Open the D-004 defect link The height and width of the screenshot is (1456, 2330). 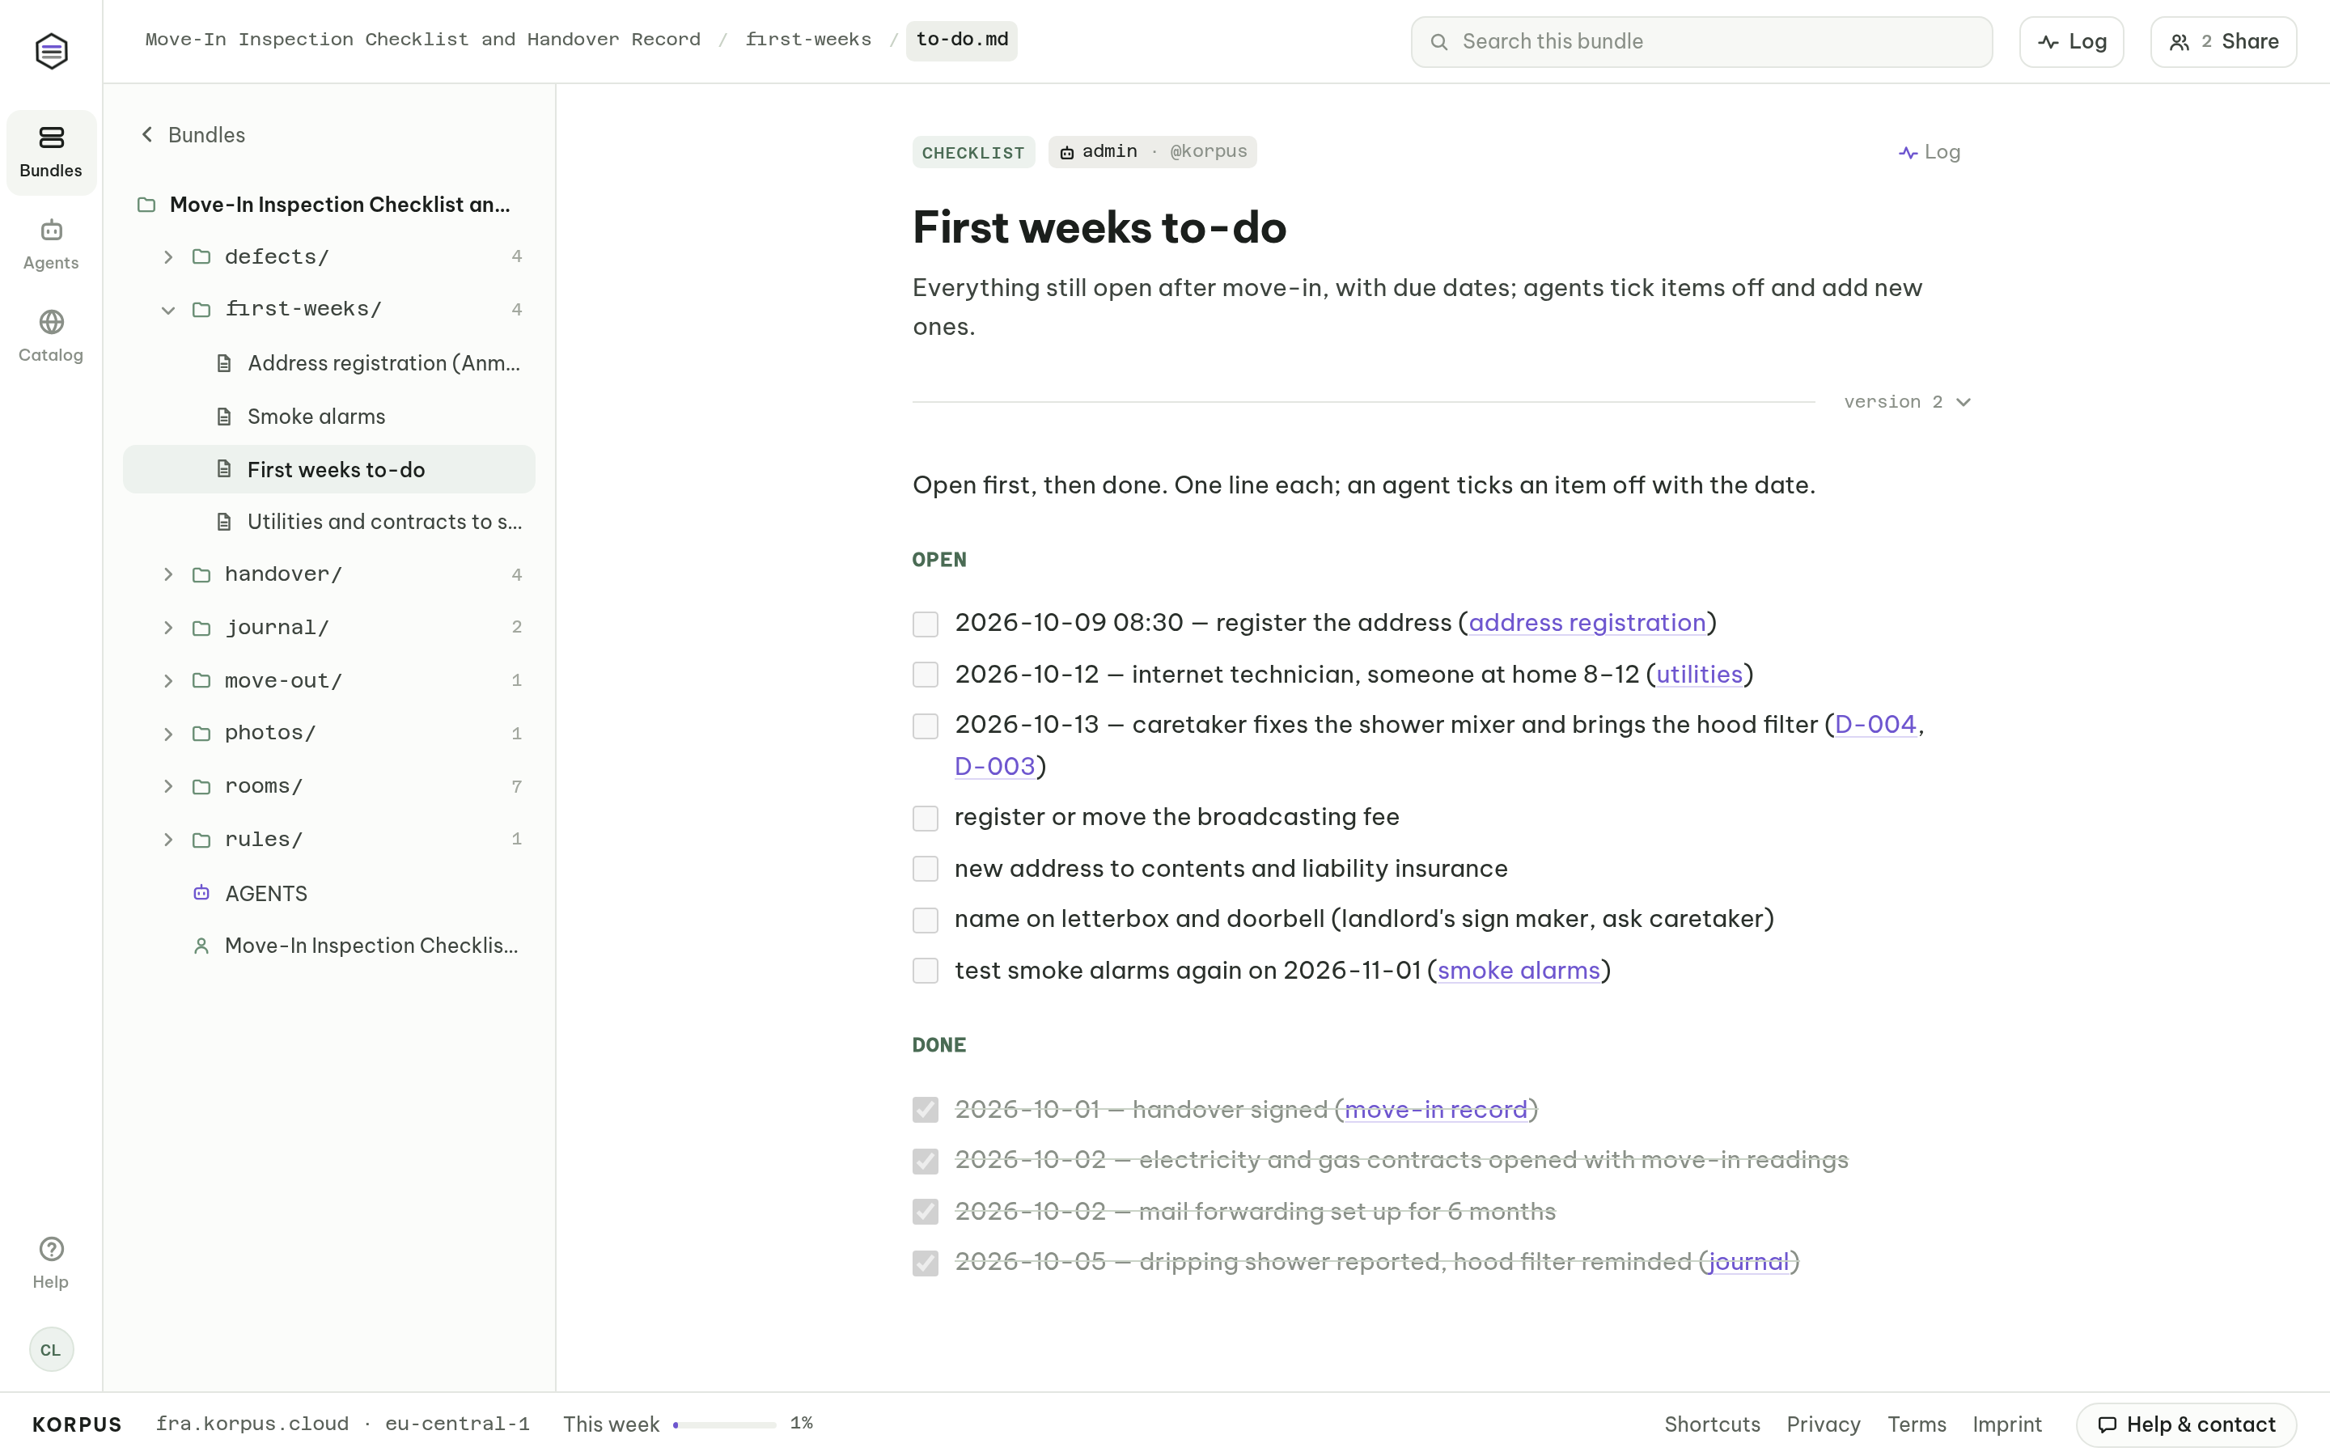coord(1875,724)
